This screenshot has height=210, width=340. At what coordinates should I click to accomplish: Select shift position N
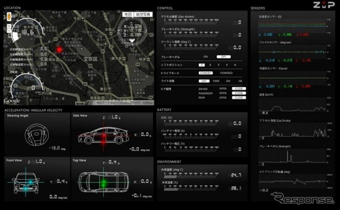pyautogui.click(x=235, y=65)
